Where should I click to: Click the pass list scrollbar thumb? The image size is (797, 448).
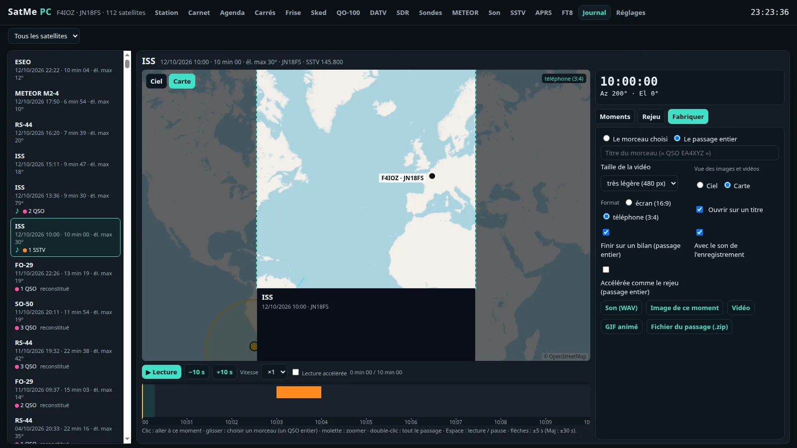tap(127, 64)
